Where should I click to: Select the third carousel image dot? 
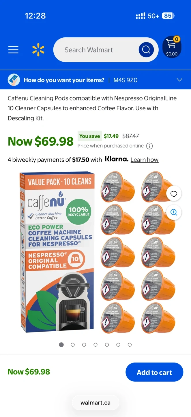click(84, 345)
